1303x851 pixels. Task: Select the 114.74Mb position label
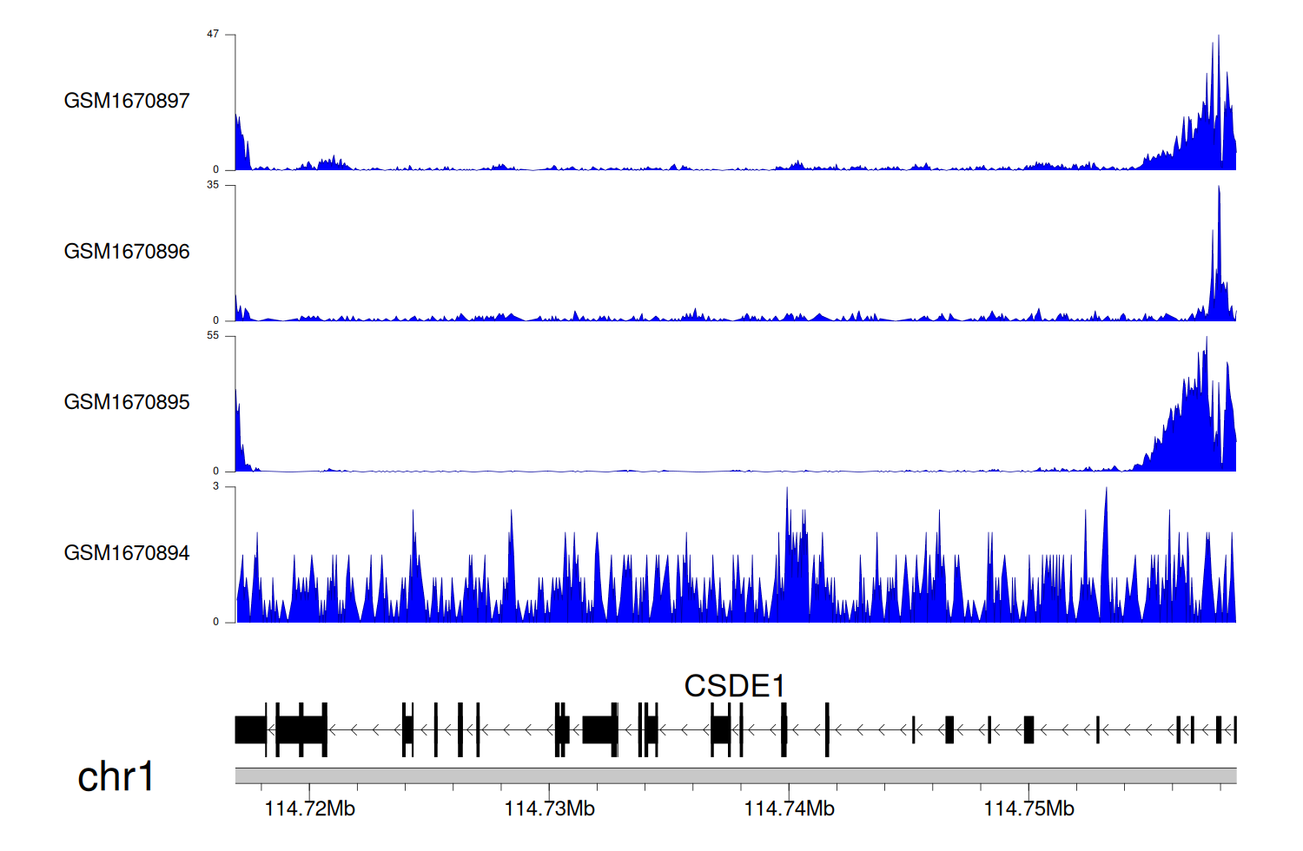[789, 809]
